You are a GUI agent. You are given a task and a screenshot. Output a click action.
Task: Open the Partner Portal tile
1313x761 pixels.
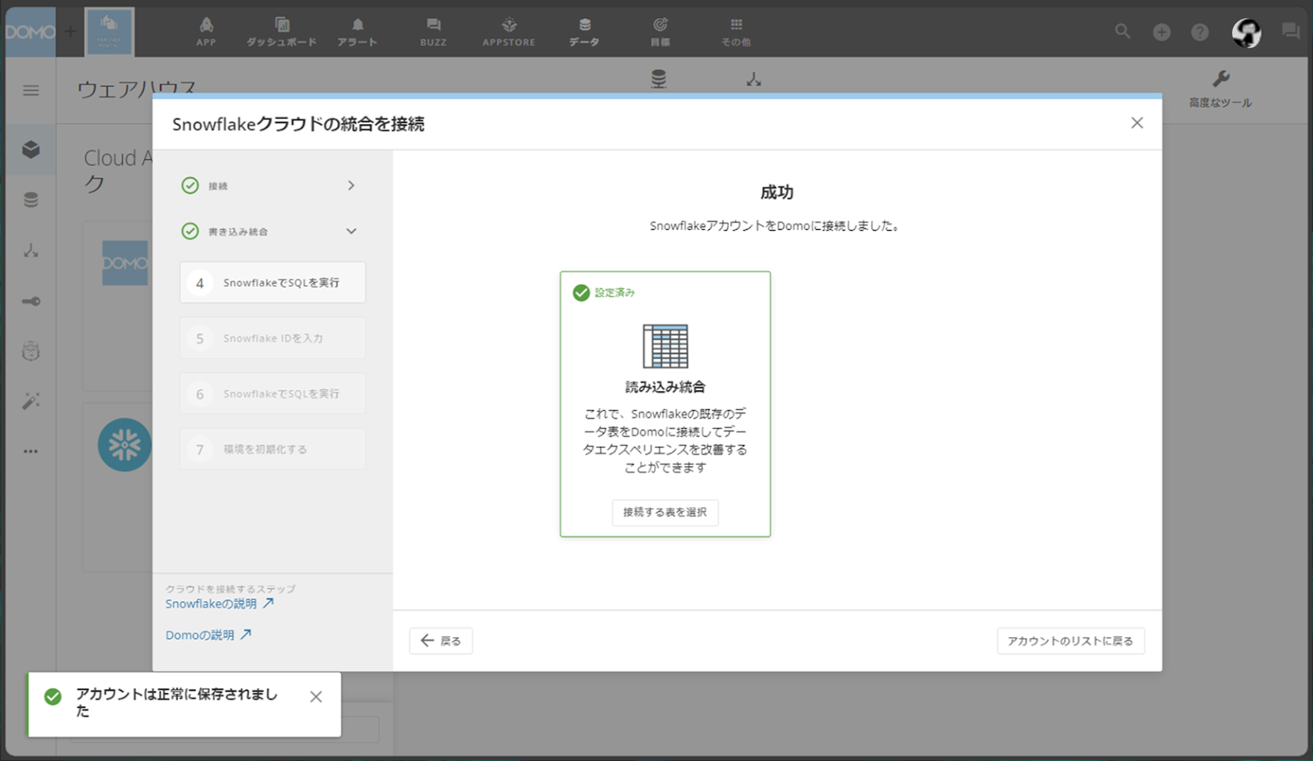click(x=109, y=32)
